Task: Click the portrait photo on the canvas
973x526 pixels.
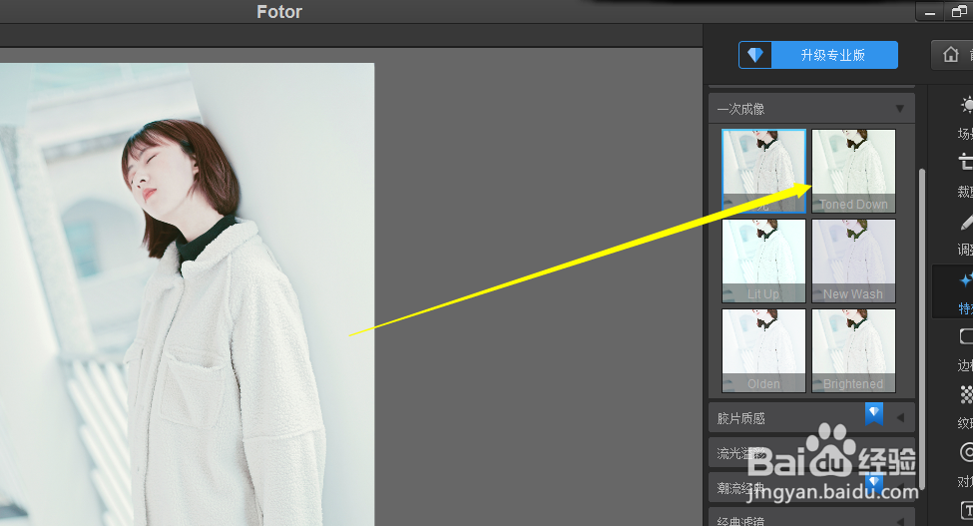Action: (x=187, y=294)
